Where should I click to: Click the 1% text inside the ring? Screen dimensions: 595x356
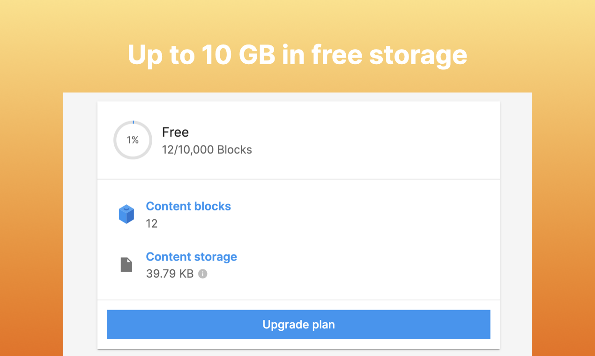click(133, 140)
